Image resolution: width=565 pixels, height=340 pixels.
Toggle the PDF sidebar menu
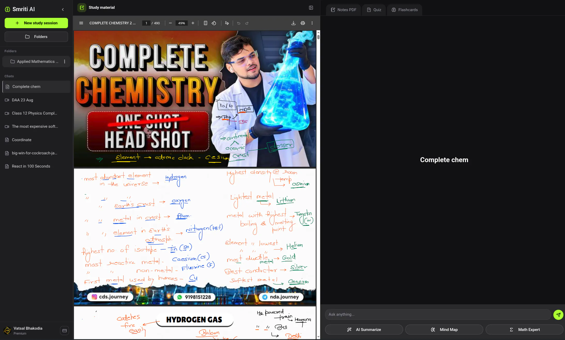(81, 23)
